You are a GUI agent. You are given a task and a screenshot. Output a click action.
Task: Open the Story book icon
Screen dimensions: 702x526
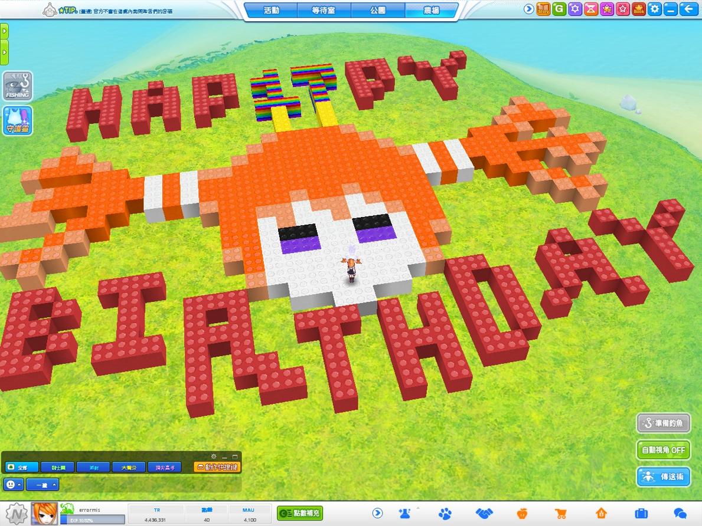543,9
